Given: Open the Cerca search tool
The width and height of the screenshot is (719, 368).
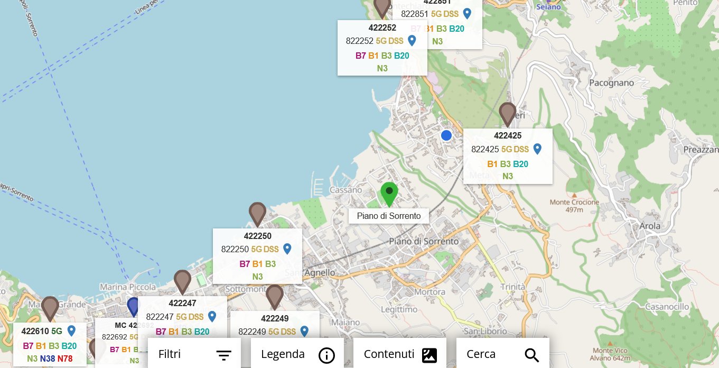Looking at the screenshot, I should (x=502, y=354).
